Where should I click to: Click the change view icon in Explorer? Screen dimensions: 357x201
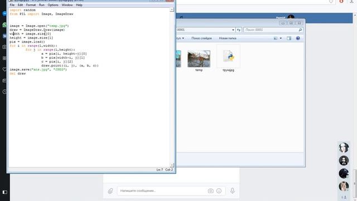[276, 39]
